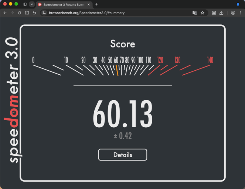This screenshot has width=245, height=189.
Task: Open the Details view of results
Action: [123, 155]
